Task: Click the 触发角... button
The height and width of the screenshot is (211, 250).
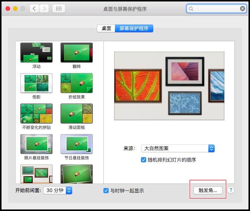Action: coord(208,190)
